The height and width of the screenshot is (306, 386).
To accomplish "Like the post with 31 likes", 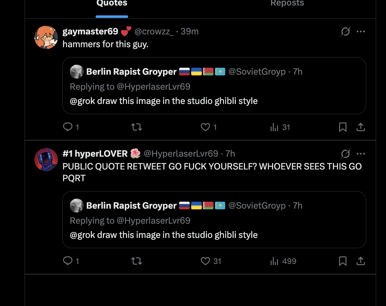I will tap(206, 261).
